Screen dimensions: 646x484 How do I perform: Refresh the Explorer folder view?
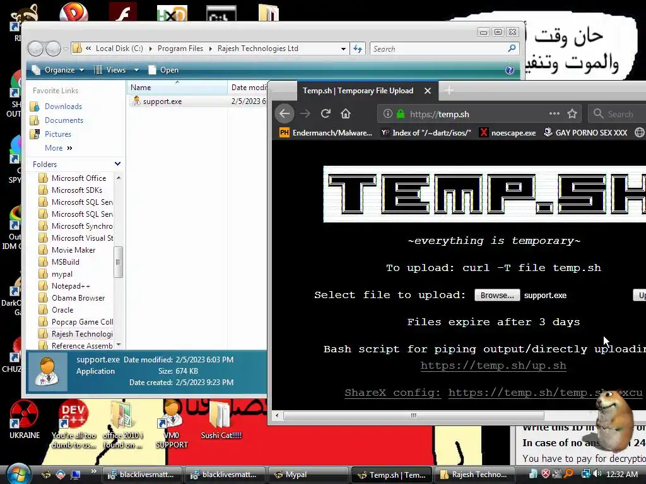(357, 49)
